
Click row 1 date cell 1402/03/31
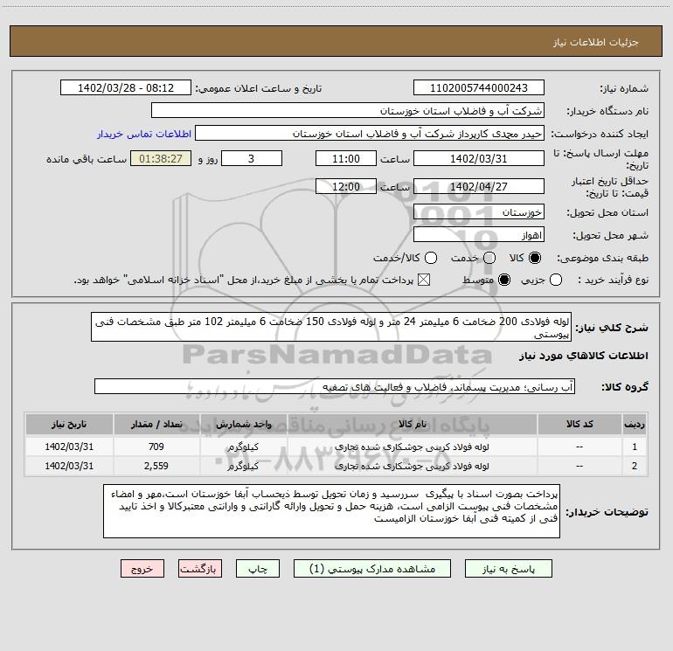coord(69,447)
